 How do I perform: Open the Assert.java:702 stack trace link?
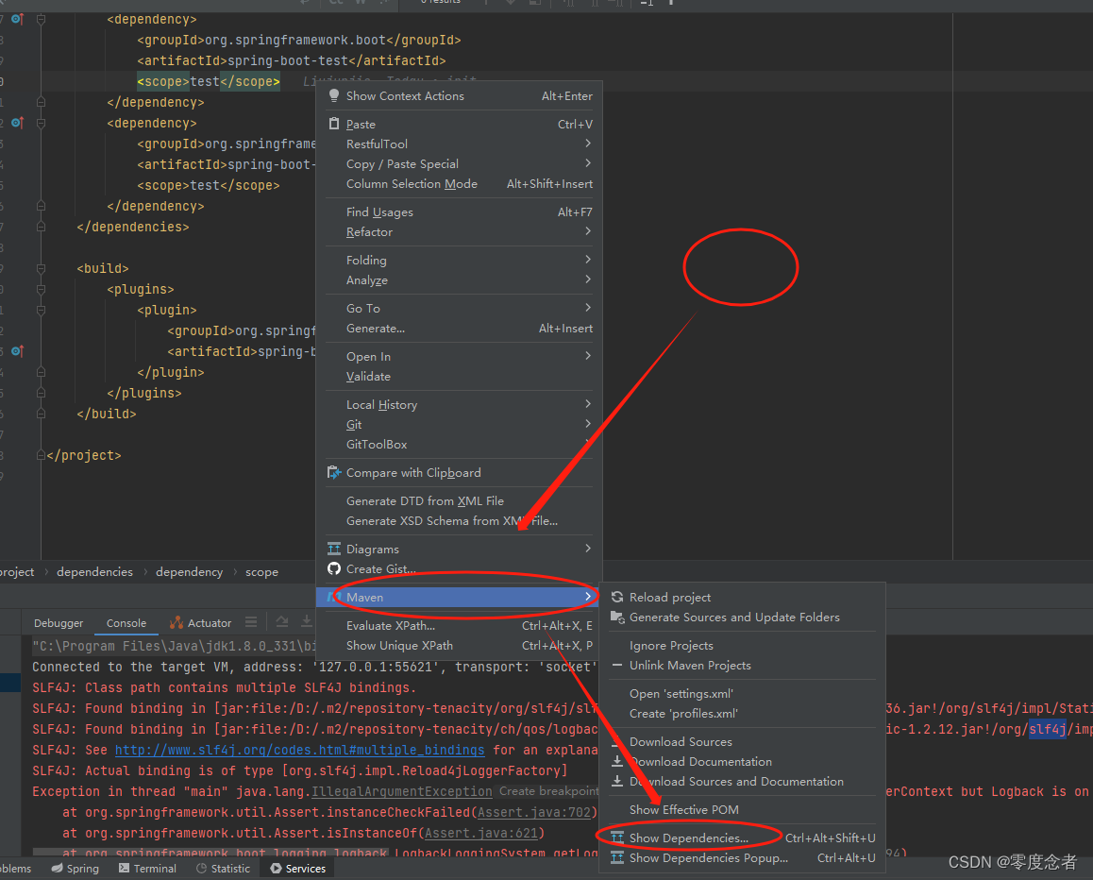click(x=534, y=812)
